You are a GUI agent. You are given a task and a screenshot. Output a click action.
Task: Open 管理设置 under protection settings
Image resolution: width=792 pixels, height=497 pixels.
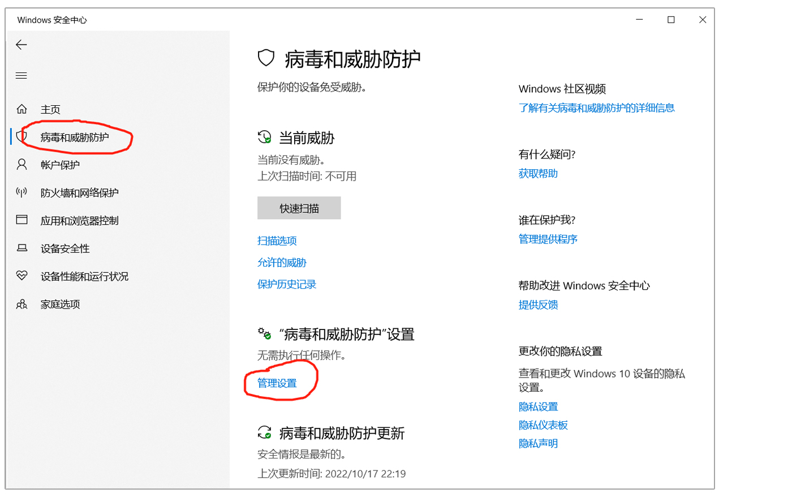pyautogui.click(x=277, y=383)
